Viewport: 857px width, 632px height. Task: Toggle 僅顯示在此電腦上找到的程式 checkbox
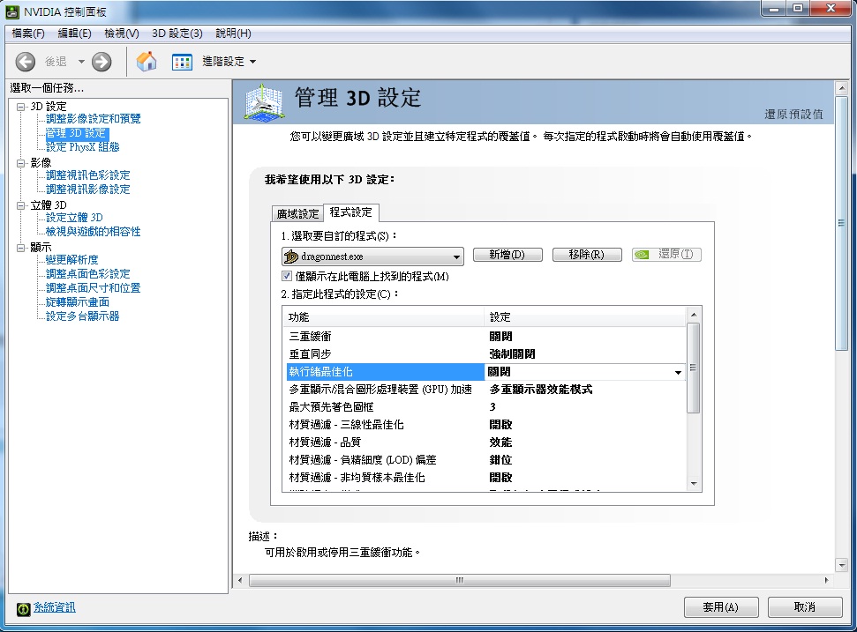click(286, 276)
